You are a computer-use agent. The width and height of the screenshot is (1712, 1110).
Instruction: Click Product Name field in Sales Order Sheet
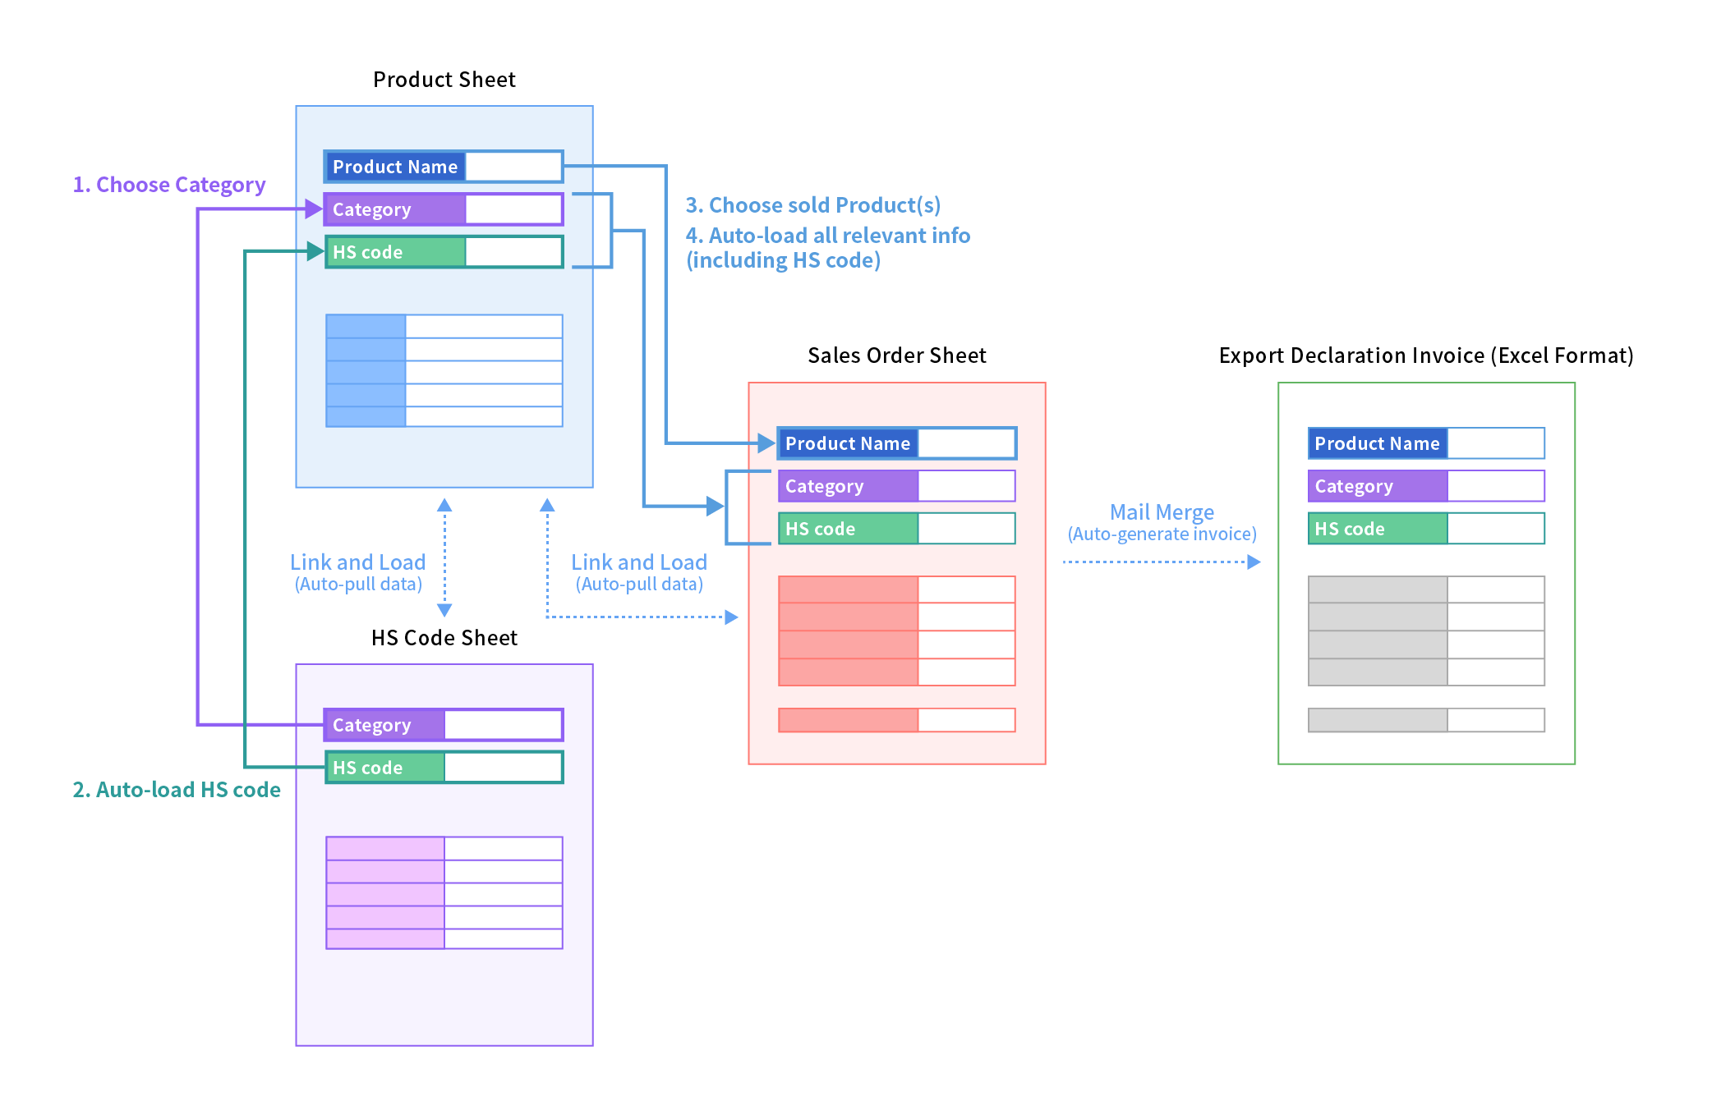click(x=896, y=443)
